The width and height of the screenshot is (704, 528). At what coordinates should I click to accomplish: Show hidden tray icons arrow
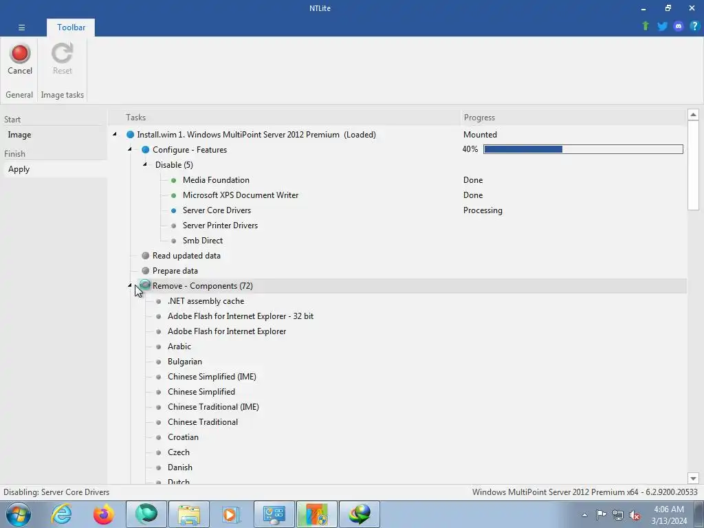584,516
